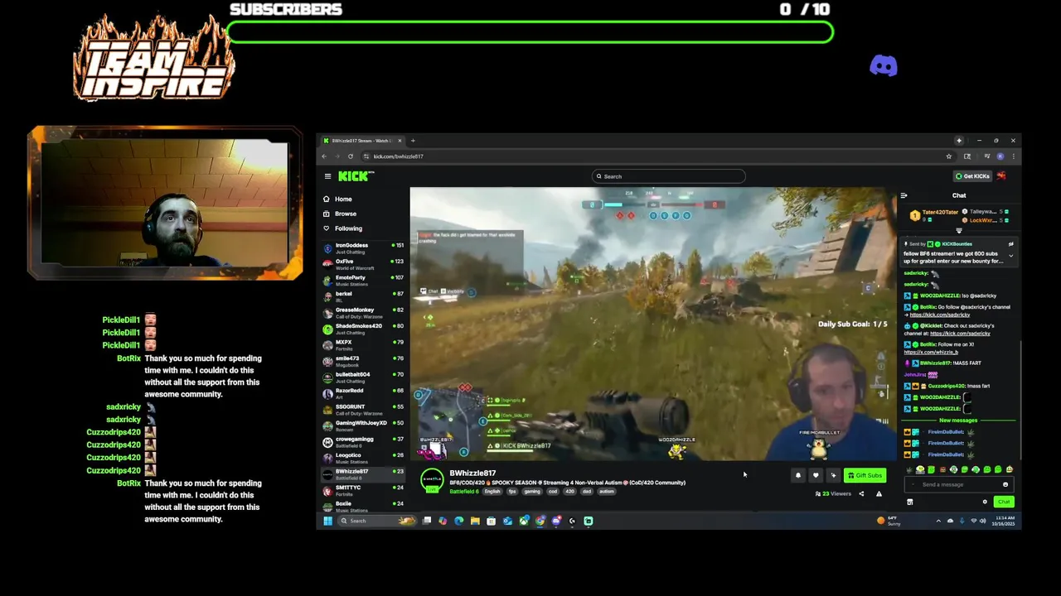
Task: Open Chrome from the taskbar
Action: pos(540,521)
